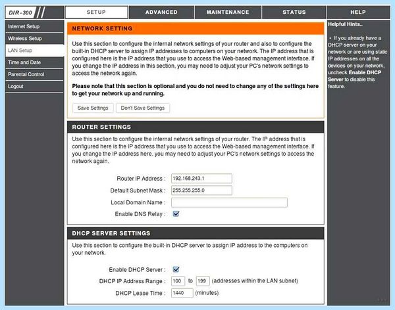Click Logout in the sidebar
395x310 pixels.
tap(34, 86)
